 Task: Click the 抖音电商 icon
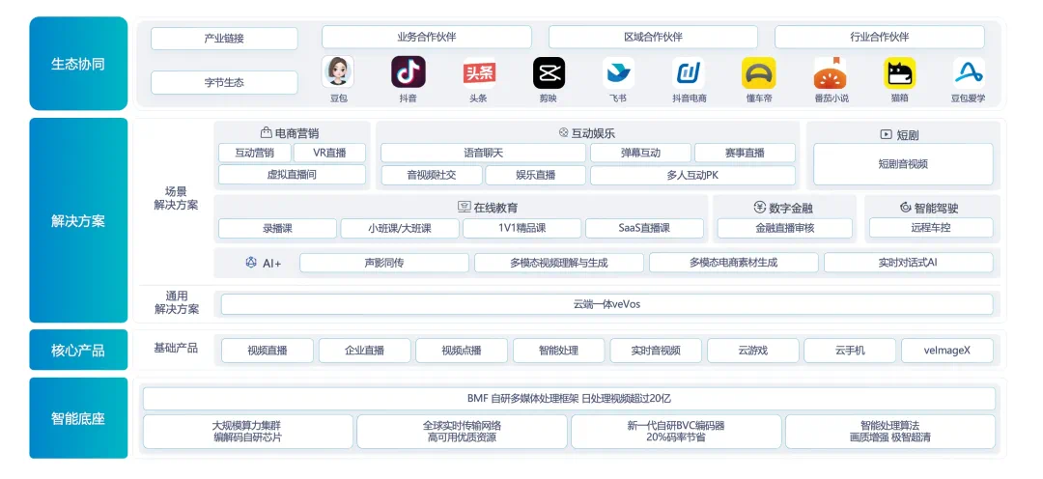[x=690, y=72]
